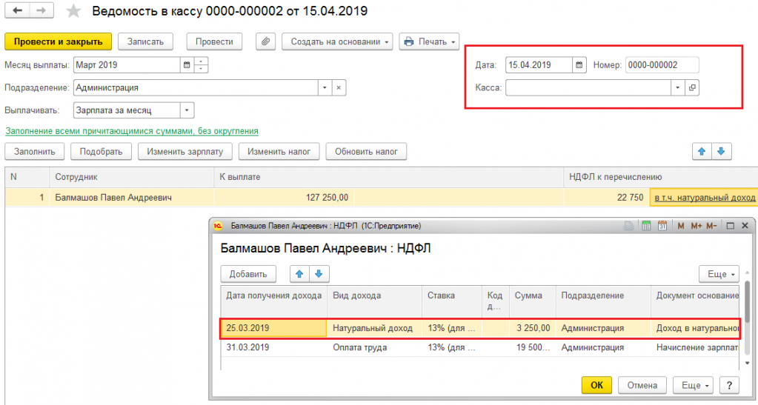Open the Создать на основании menu
The image size is (758, 405).
pyautogui.click(x=341, y=42)
